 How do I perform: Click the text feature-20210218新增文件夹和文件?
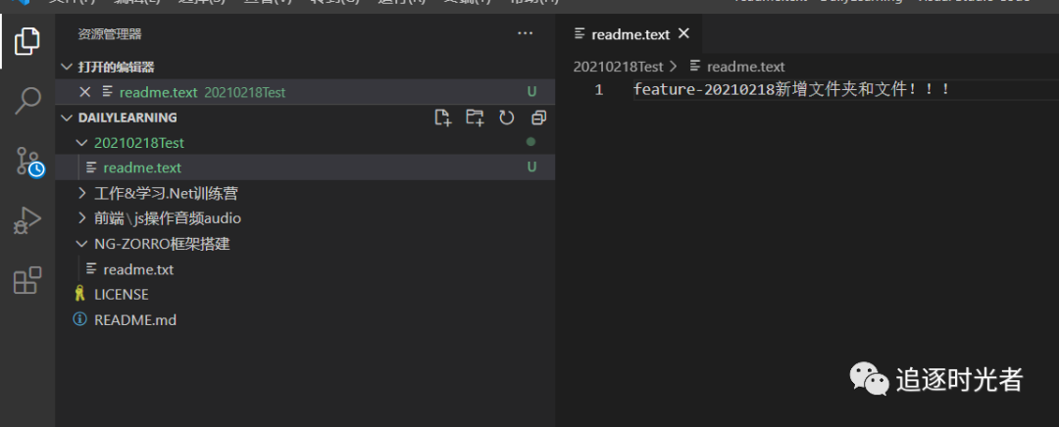click(x=791, y=90)
